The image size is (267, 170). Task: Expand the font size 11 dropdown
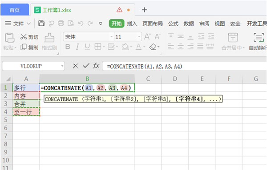pyautogui.click(x=139, y=37)
